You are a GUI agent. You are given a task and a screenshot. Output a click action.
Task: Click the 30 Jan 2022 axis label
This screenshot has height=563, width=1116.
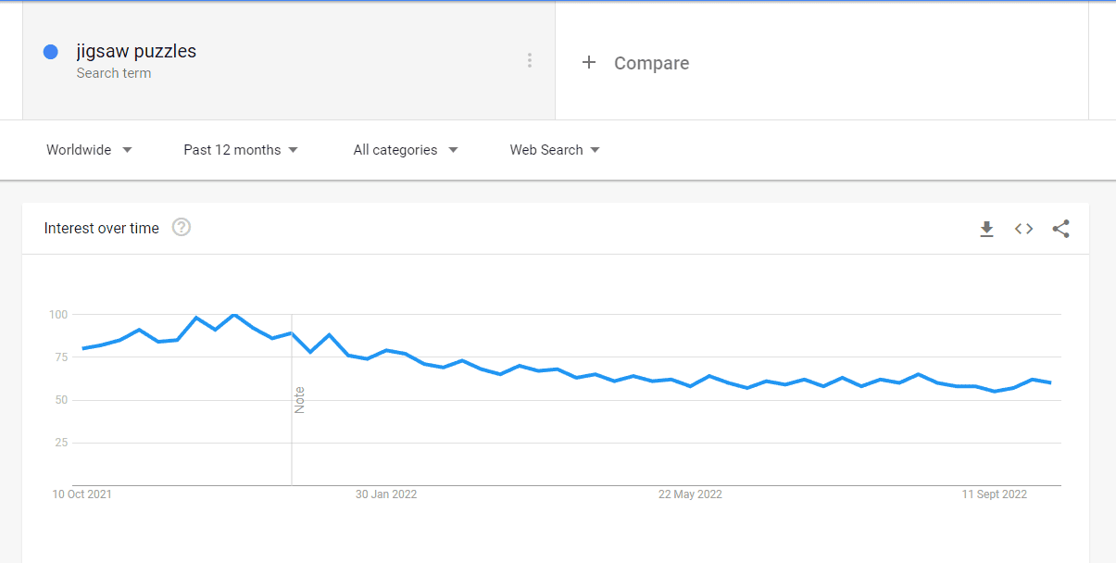386,494
